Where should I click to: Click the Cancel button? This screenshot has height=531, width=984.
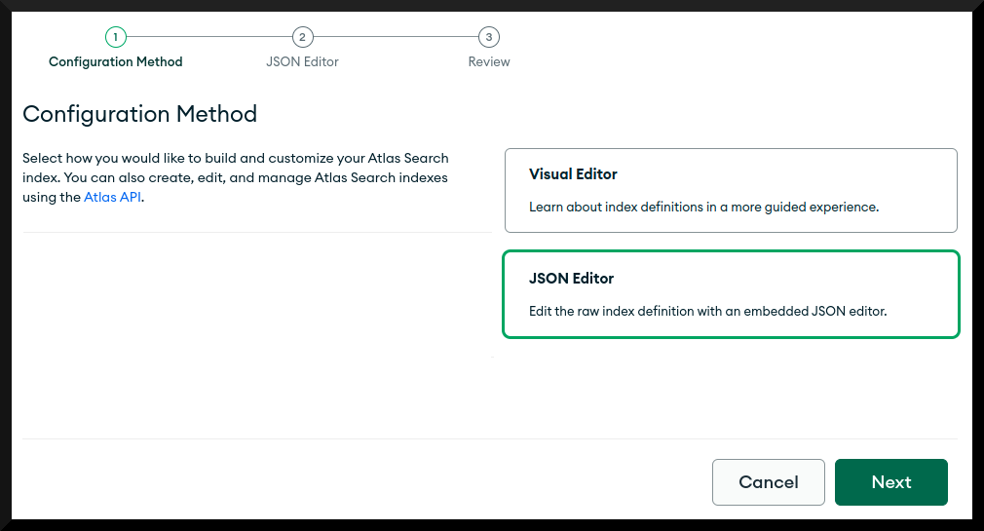(768, 482)
